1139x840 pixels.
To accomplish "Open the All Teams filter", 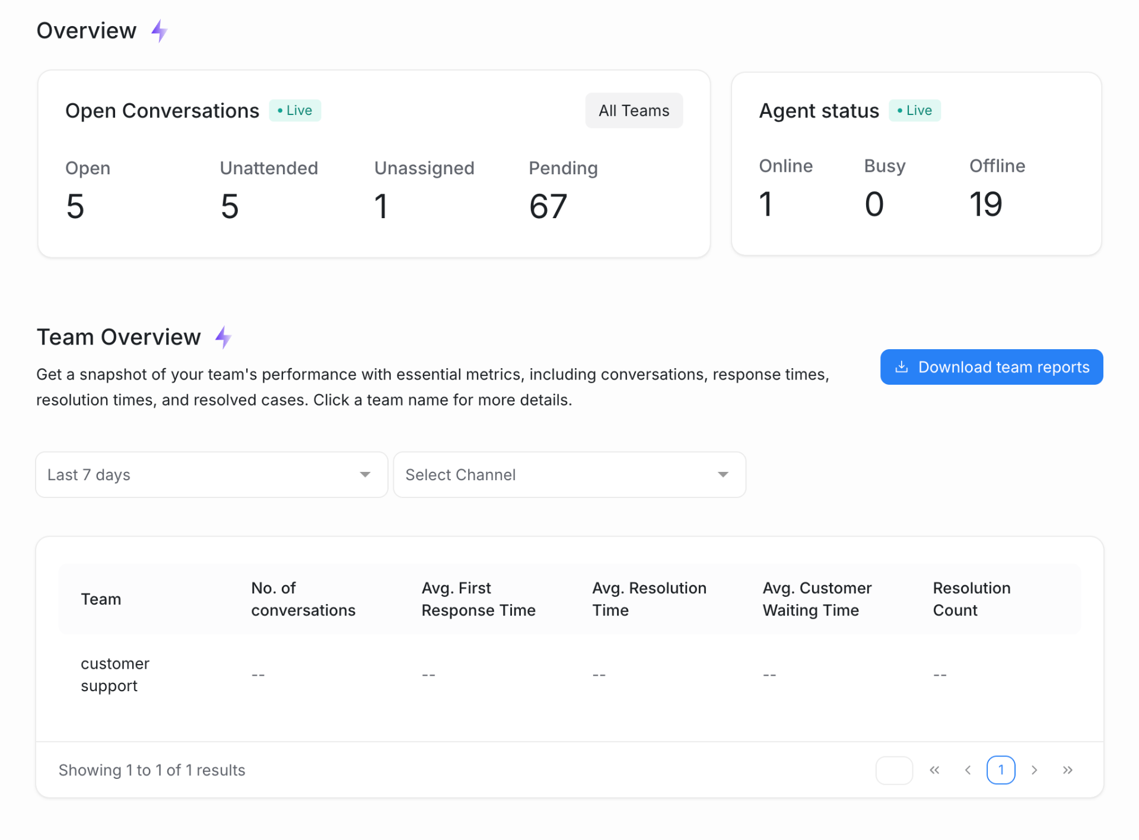I will pyautogui.click(x=634, y=110).
